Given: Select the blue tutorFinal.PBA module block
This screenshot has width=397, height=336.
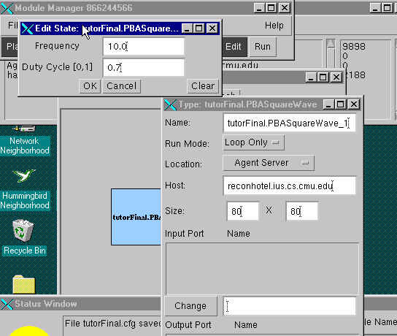Looking at the screenshot, I should (136, 217).
